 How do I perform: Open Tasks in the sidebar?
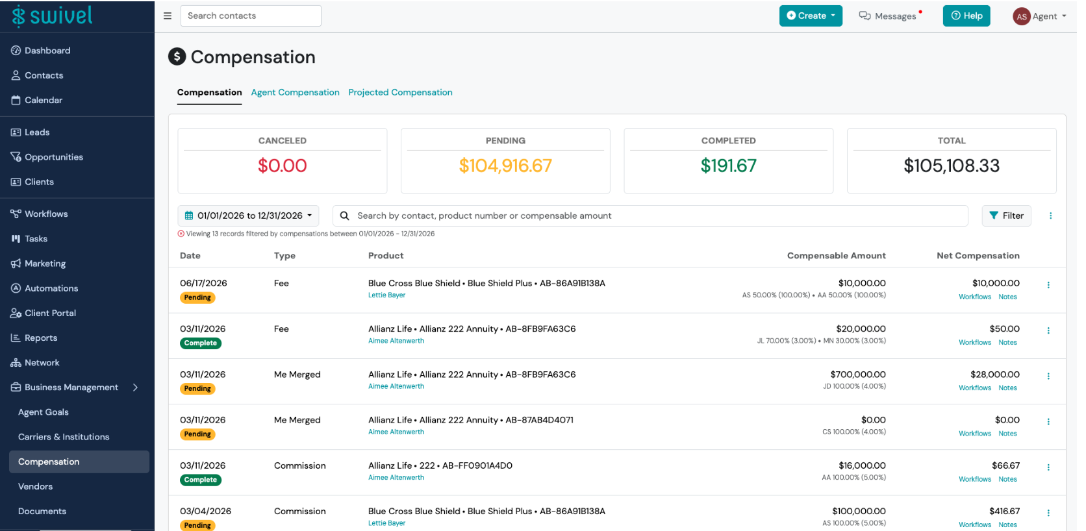click(x=29, y=239)
